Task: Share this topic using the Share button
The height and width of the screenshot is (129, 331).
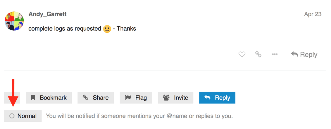Action: [x=96, y=98]
